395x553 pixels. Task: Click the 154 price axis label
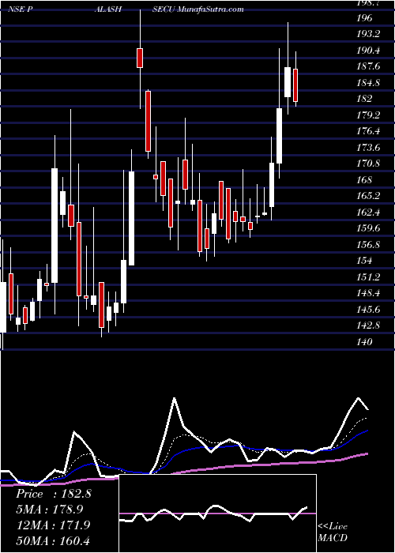click(365, 260)
